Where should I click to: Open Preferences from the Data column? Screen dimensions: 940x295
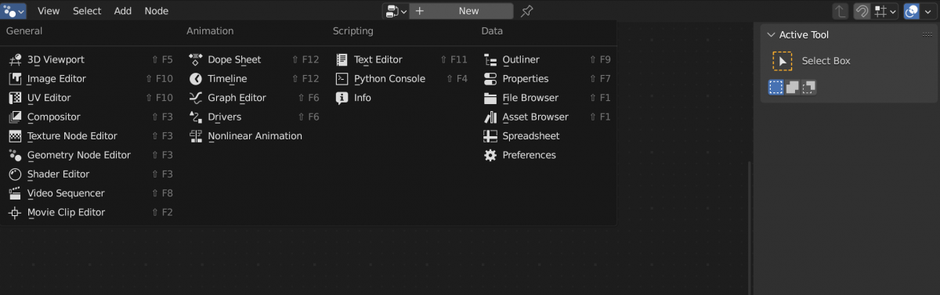point(547,155)
